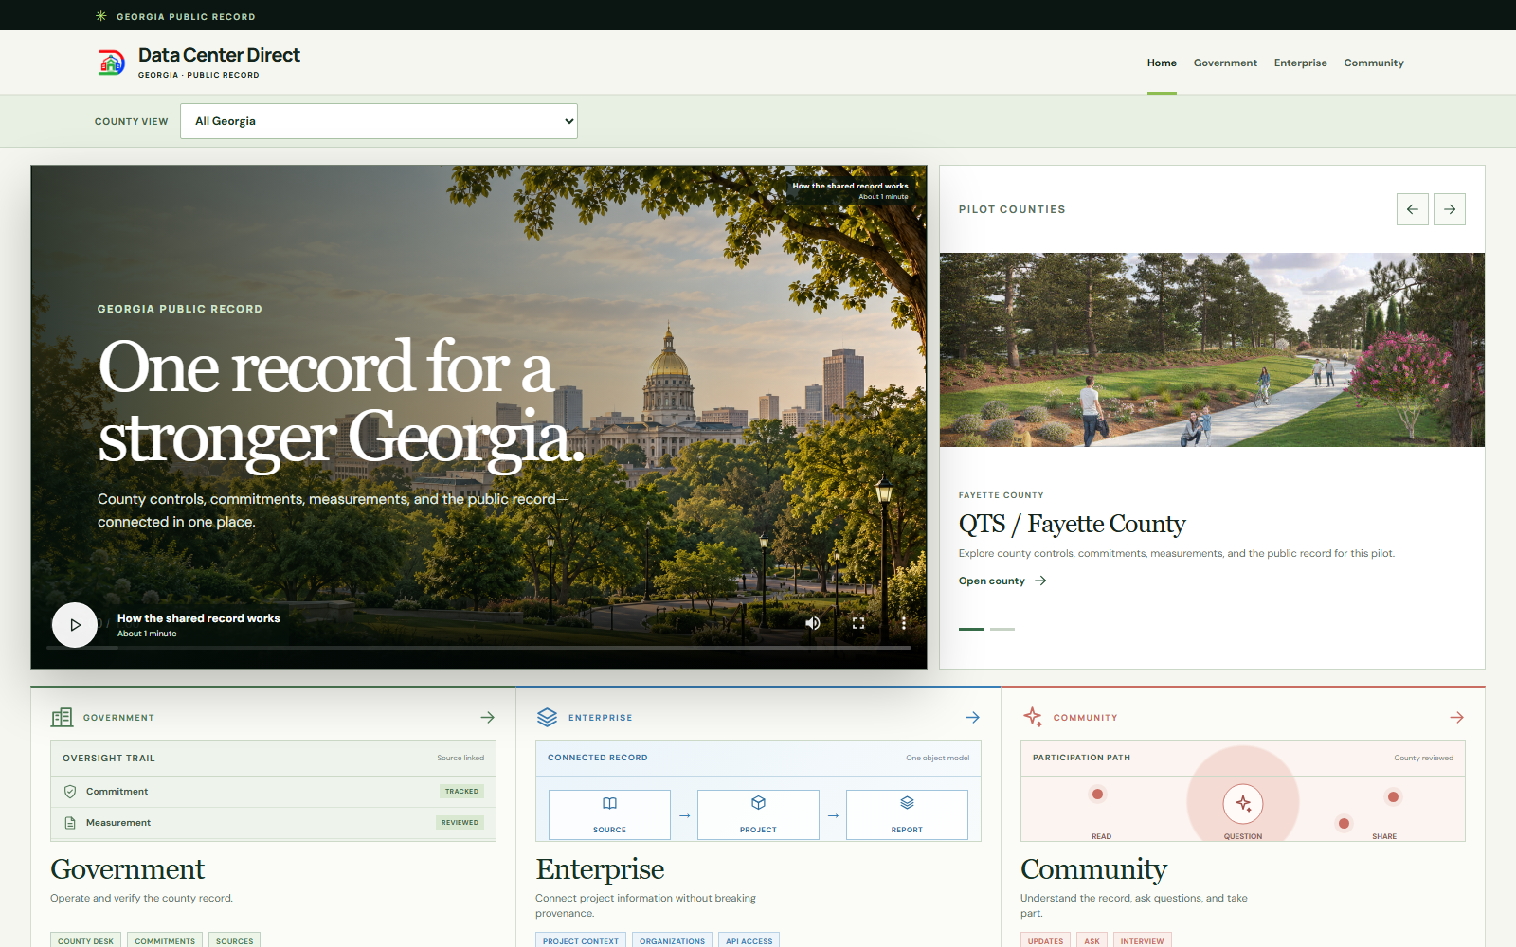1516x947 pixels.
Task: Click the Ask tag
Action: (1092, 940)
